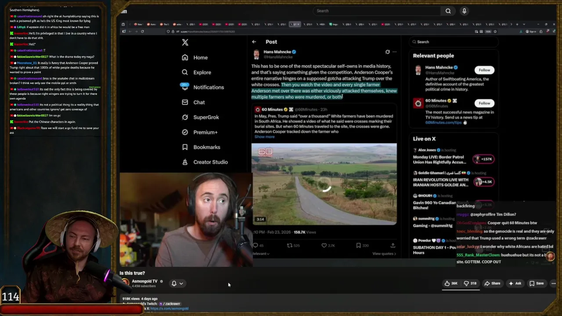Open Notifications in the X sidebar
Screen dimensions: 562x316
[x=209, y=87]
